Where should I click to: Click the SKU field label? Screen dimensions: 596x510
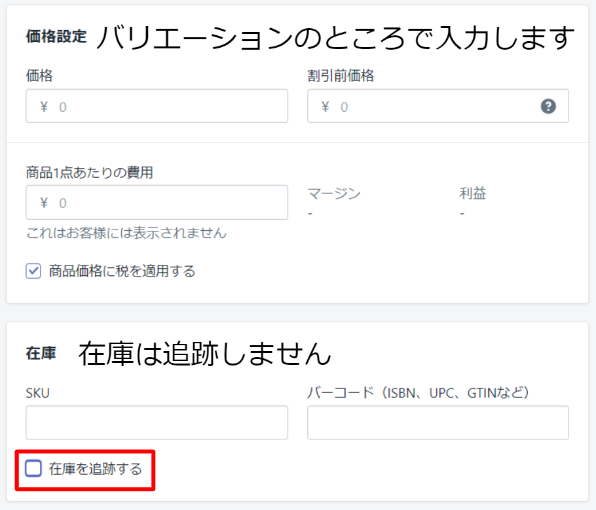pyautogui.click(x=38, y=392)
